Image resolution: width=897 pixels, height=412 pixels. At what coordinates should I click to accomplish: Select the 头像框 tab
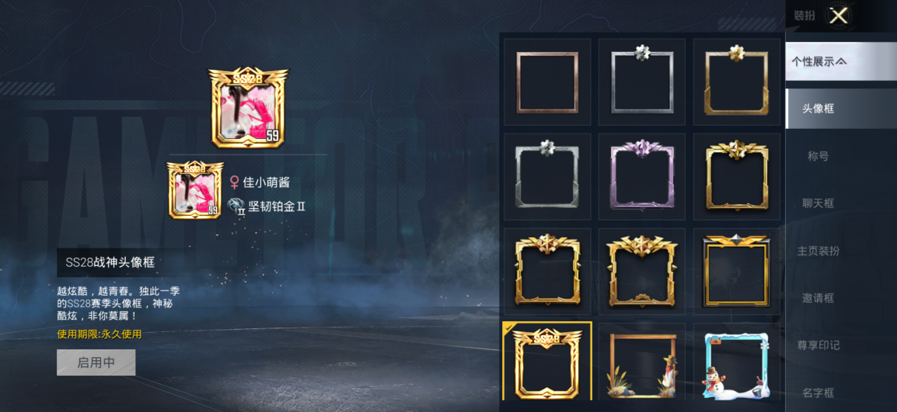point(818,109)
